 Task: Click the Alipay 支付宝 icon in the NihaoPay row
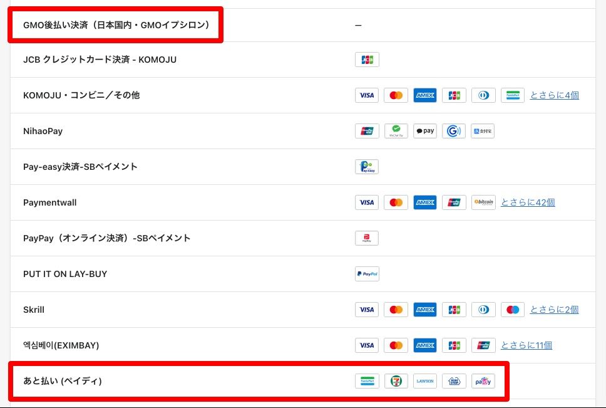click(x=483, y=131)
